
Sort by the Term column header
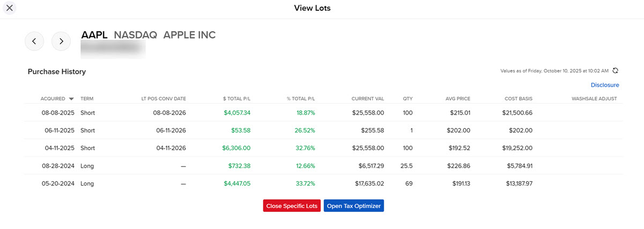pos(87,99)
